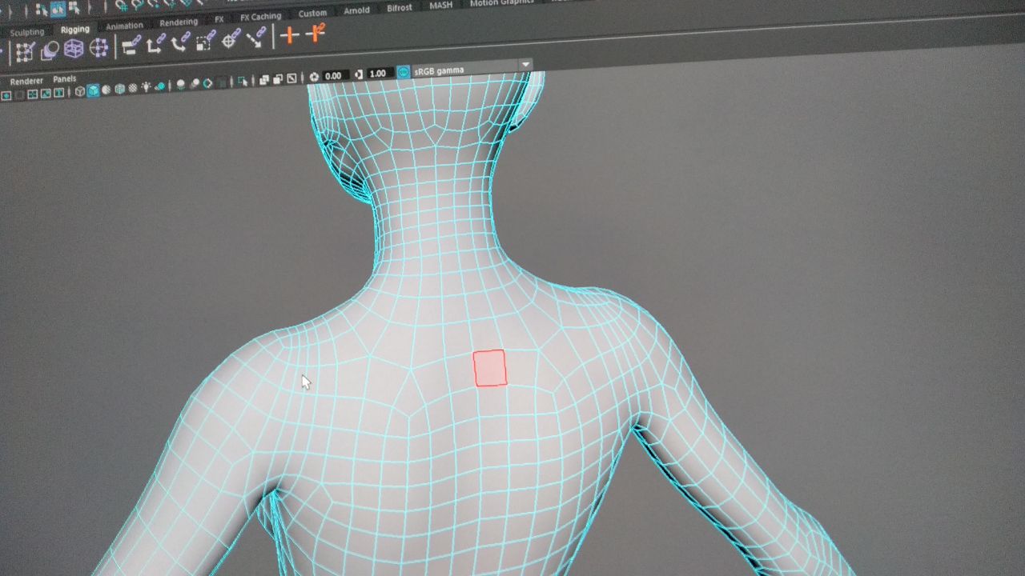Switch to select by object type mode
This screenshot has width=1025, height=576.
point(59,10)
